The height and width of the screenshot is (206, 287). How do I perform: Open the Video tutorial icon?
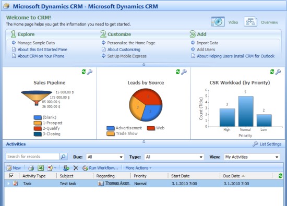point(218,21)
